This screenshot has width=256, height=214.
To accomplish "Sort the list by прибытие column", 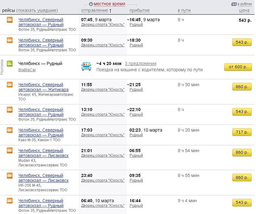I will coord(140,10).
